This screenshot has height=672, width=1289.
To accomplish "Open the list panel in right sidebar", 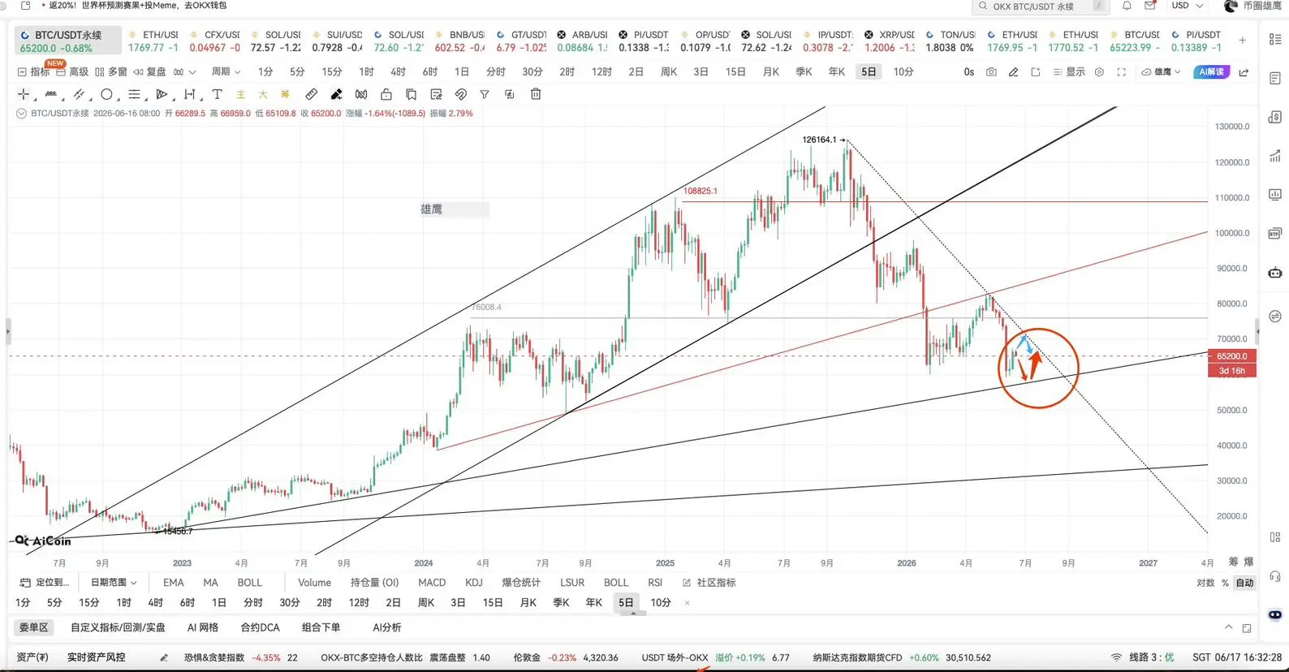I will 1275,40.
